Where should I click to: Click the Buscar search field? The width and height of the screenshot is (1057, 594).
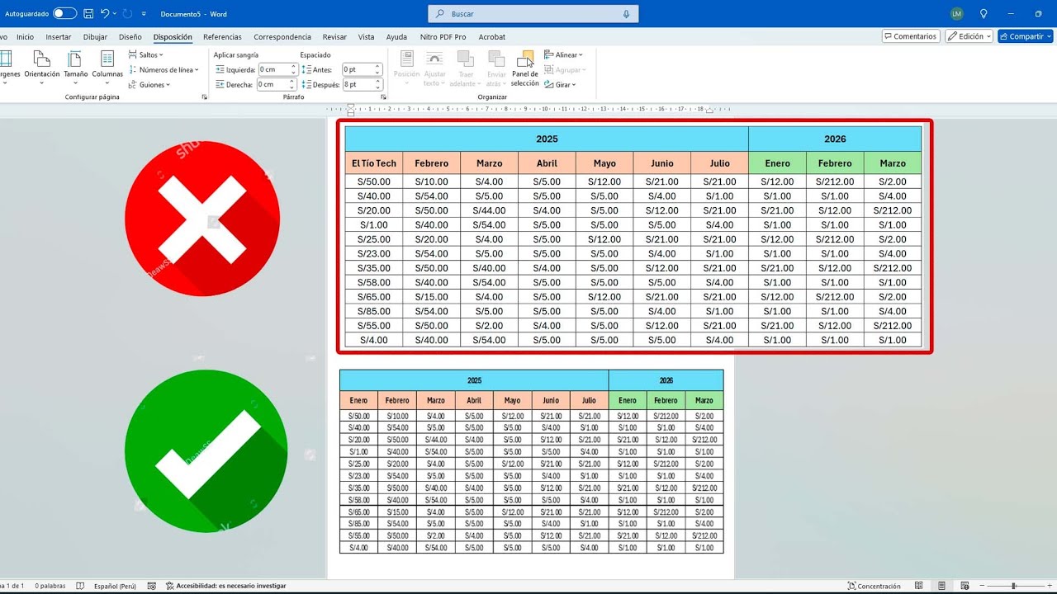coord(533,14)
